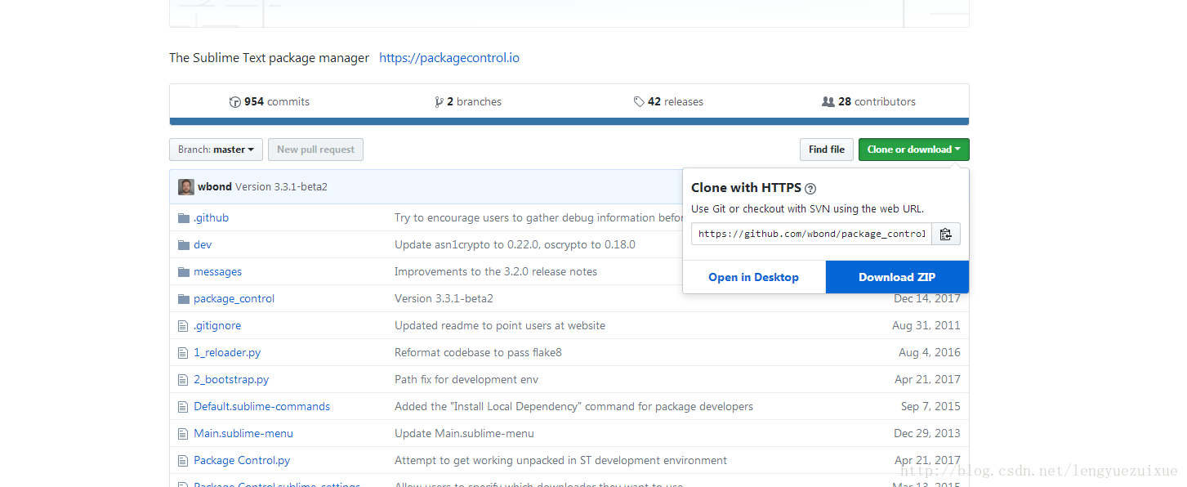Click the language statistics color bar
The image size is (1187, 487).
[569, 122]
